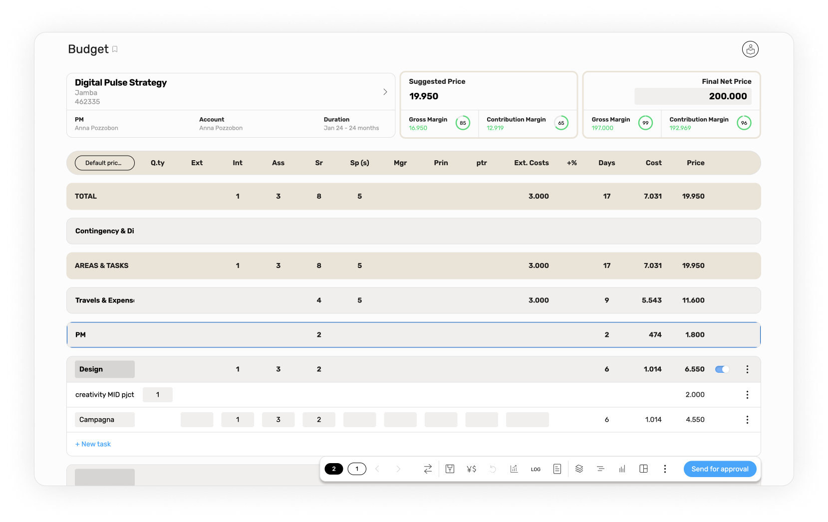Bookmark the Budget page
This screenshot has height=522, width=828.
click(x=115, y=49)
